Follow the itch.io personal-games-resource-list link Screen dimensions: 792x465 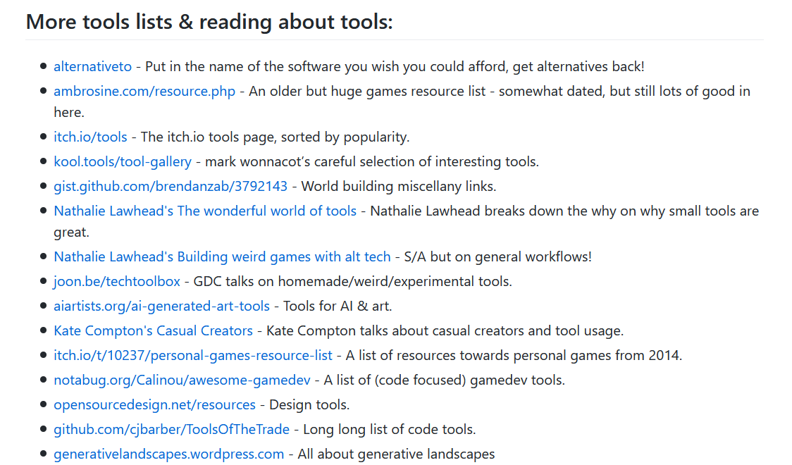[193, 356]
